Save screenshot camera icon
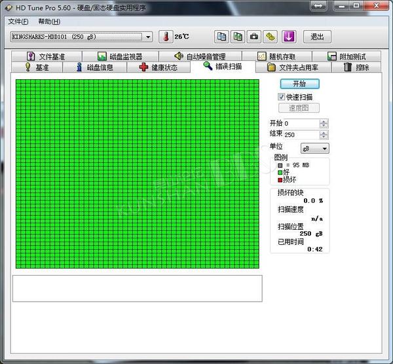 (254, 37)
